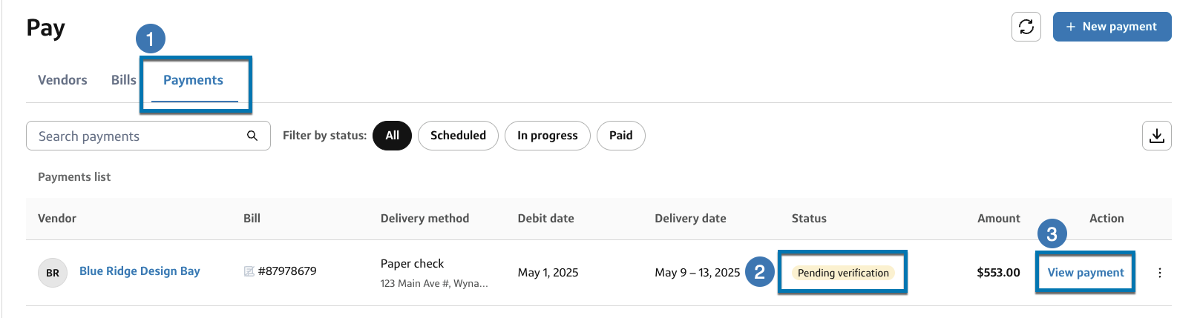The height and width of the screenshot is (318, 1177).
Task: Select the All status filter
Action: pyautogui.click(x=392, y=136)
